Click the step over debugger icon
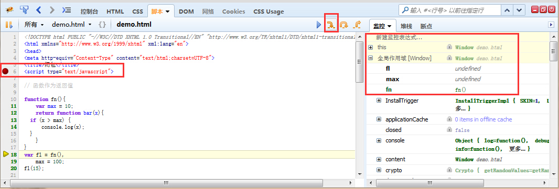Image resolution: width=559 pixels, height=189 pixels. coord(343,25)
